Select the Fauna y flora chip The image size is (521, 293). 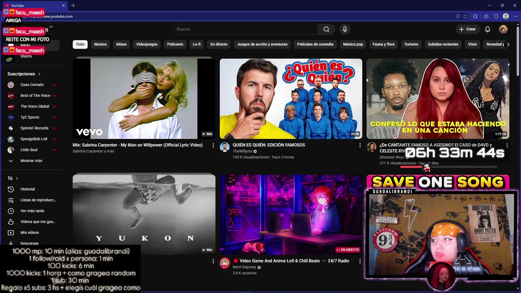click(383, 44)
